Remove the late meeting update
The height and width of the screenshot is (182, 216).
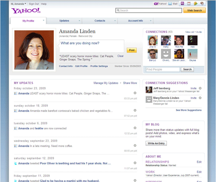point(135,145)
